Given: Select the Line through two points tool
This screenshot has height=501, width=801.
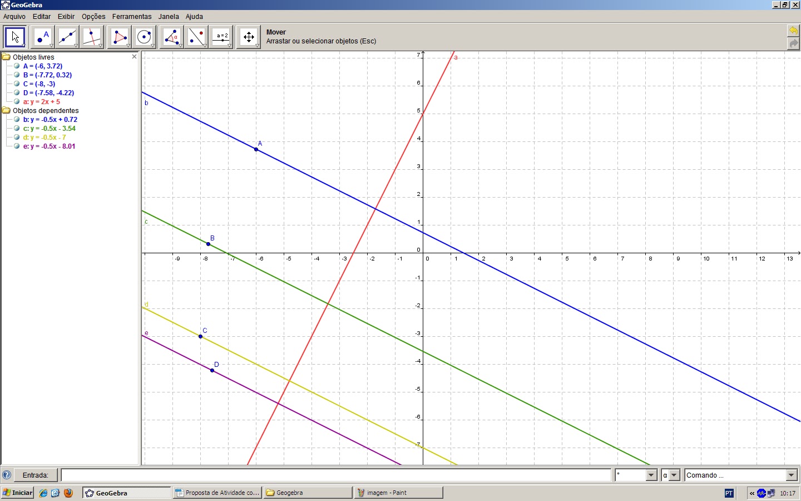Looking at the screenshot, I should [x=67, y=37].
